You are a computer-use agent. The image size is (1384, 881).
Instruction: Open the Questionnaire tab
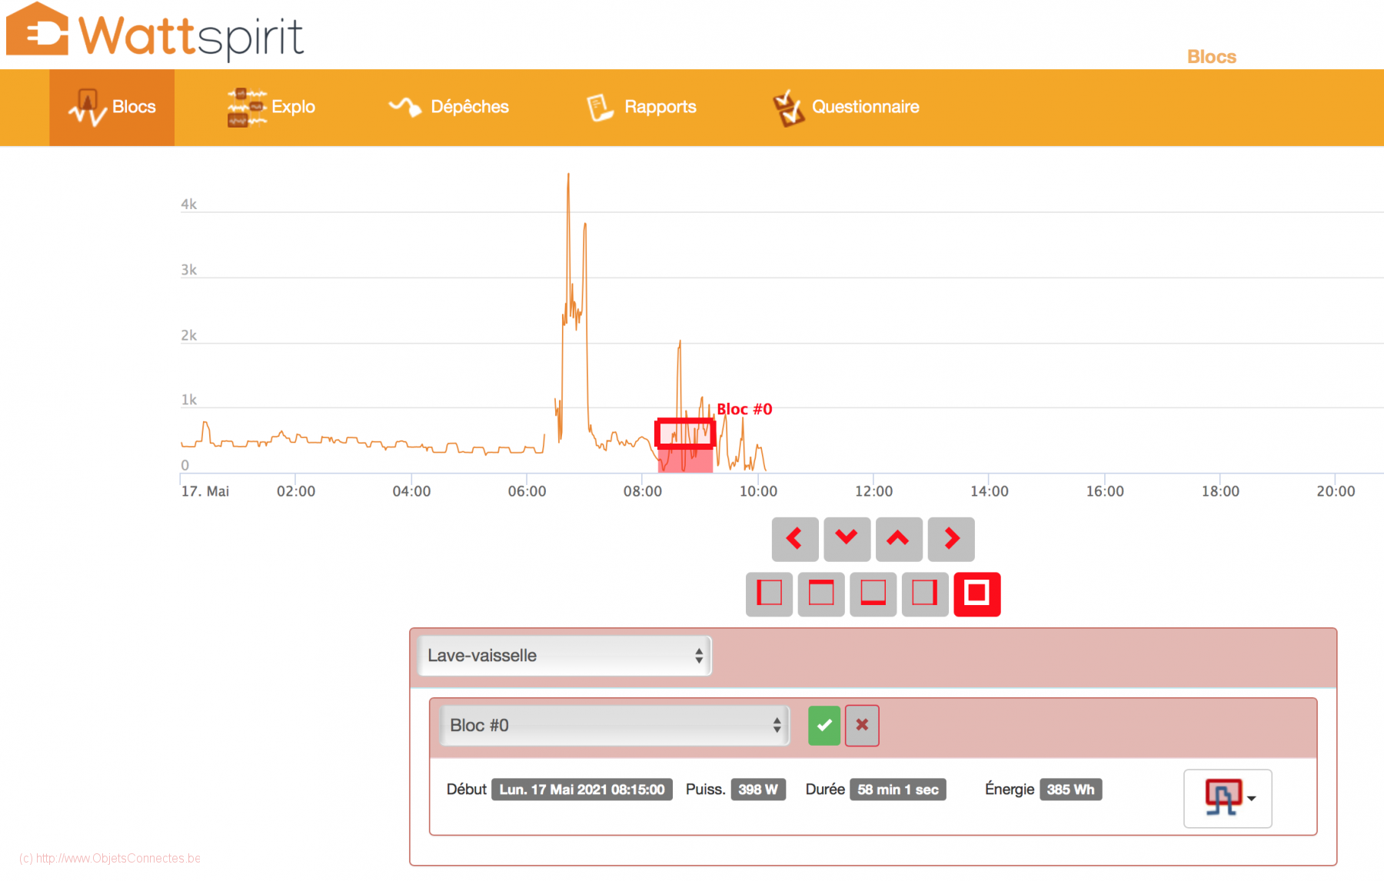point(846,108)
